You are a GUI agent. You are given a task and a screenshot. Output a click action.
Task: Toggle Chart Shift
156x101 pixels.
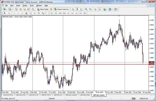pyautogui.click(x=100, y=9)
